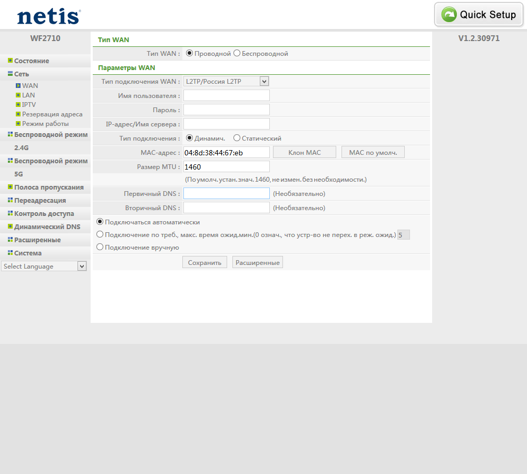Image resolution: width=527 pixels, height=474 pixels.
Task: Click the Переадресация grid icon
Action: pyautogui.click(x=10, y=200)
